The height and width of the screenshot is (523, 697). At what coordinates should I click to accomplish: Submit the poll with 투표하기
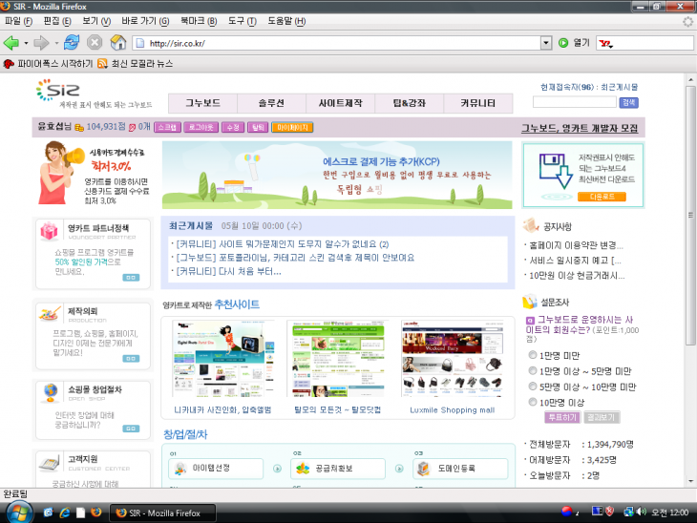[x=562, y=417]
